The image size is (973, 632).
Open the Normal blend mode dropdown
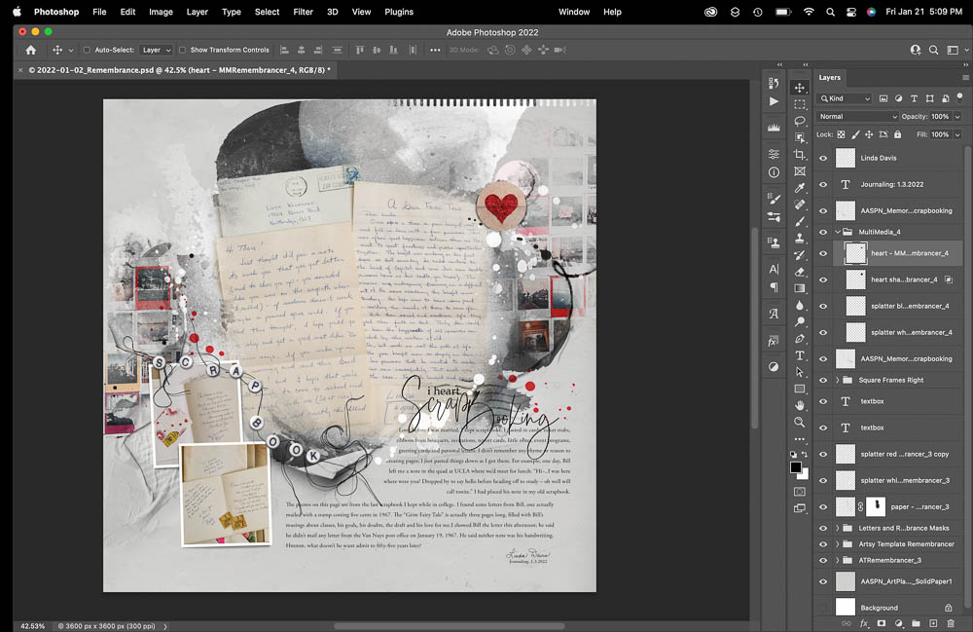click(x=857, y=117)
